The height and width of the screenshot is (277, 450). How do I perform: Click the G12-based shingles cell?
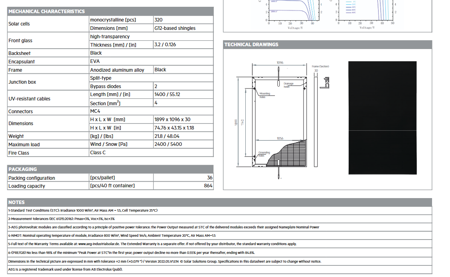[175, 28]
